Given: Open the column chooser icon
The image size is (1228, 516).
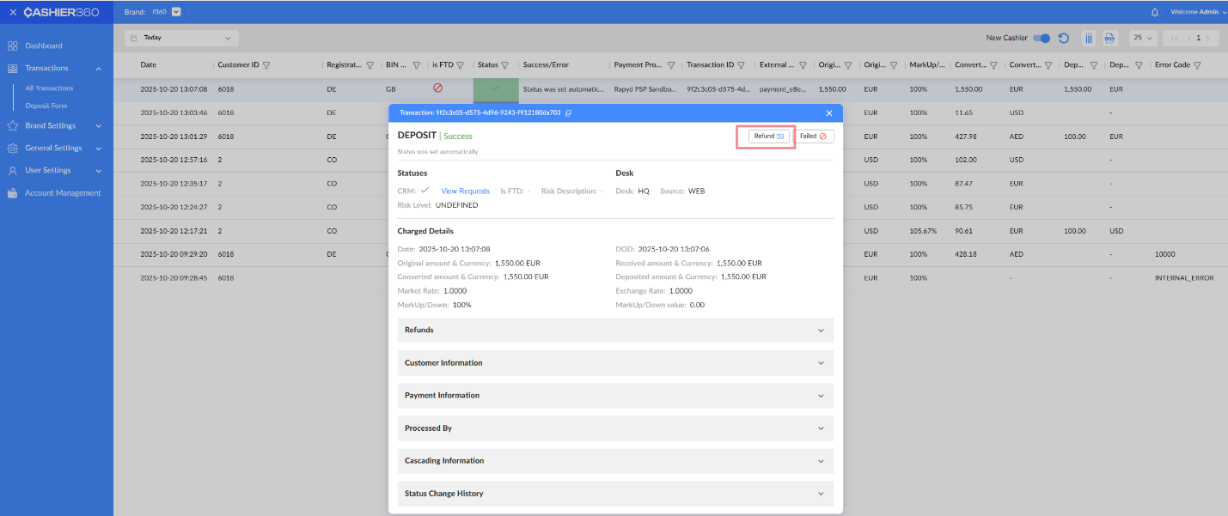Looking at the screenshot, I should [x=1088, y=38].
